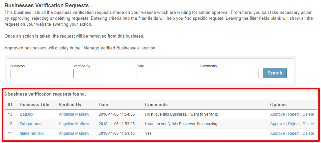The height and width of the screenshot is (143, 321).
Task: Reject the BatBox verification request
Action: point(294,114)
